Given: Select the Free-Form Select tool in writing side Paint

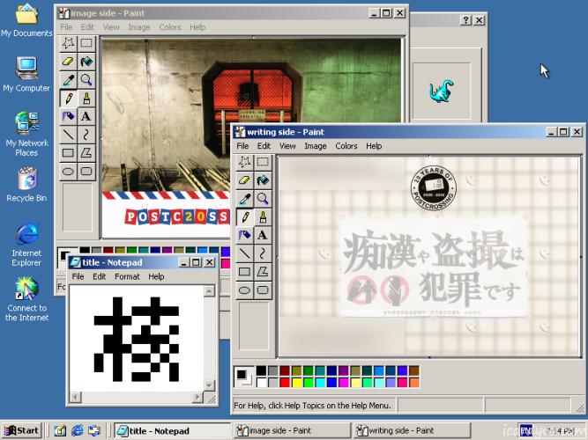Looking at the screenshot, I should tap(244, 162).
